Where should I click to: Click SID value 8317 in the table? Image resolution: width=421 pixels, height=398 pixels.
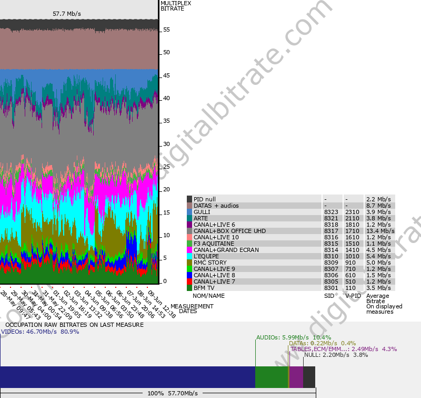pyautogui.click(x=331, y=231)
